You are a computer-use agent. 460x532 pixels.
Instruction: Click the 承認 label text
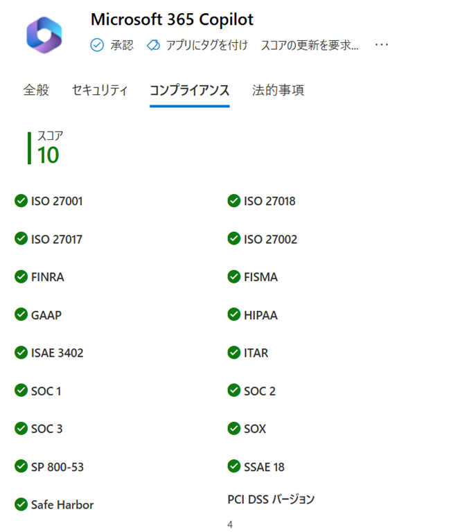(121, 45)
